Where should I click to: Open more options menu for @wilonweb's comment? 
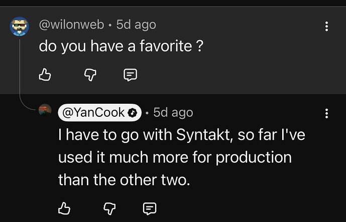coord(326,26)
